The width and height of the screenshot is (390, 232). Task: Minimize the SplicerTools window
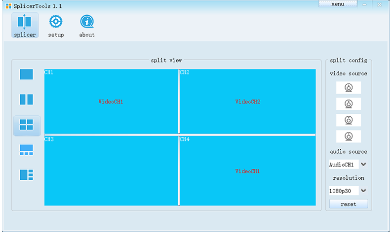tap(364, 4)
